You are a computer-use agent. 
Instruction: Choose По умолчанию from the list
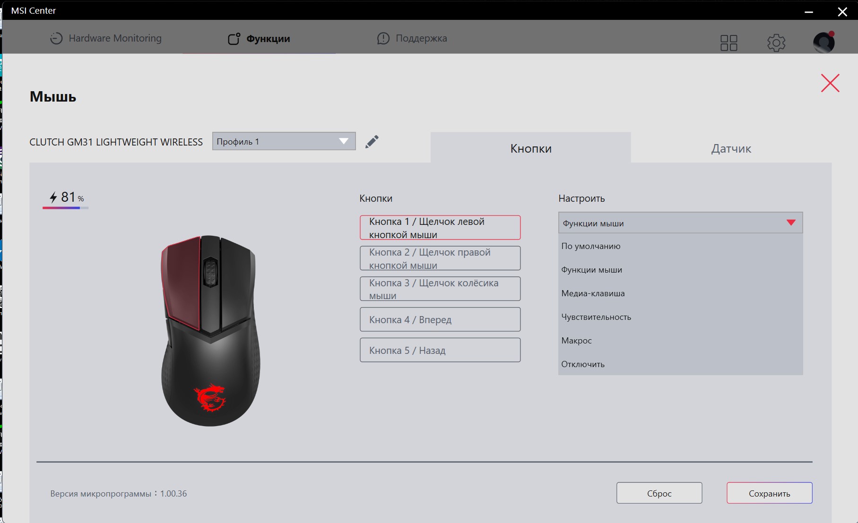pos(591,246)
